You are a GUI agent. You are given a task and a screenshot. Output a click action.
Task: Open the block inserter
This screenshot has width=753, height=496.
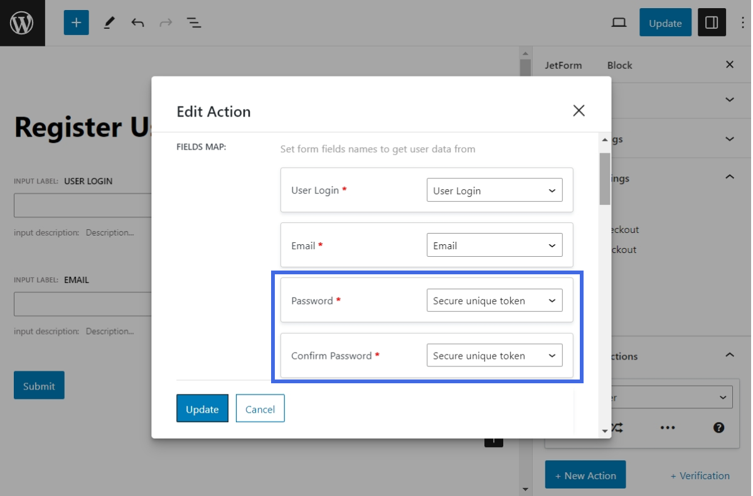click(76, 23)
